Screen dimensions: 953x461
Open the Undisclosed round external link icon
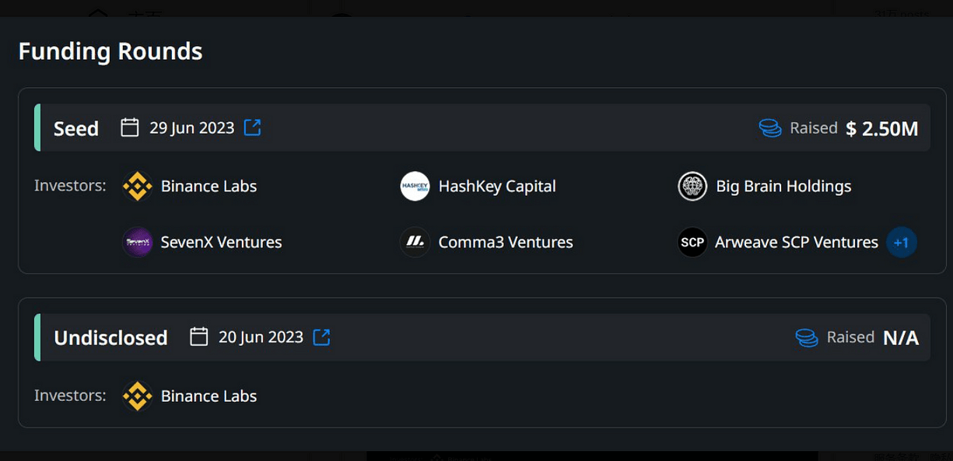[x=321, y=337]
